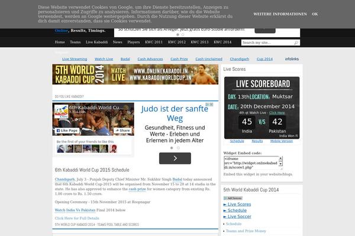The image size is (355, 236).
Task: Click the Facebook Like Page button
Action: tap(66, 130)
